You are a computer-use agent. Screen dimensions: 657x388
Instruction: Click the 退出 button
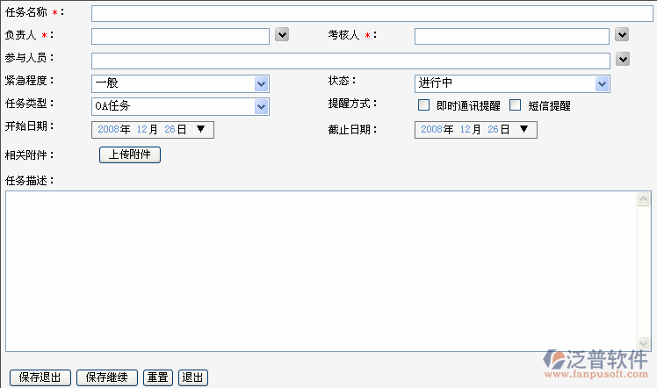pos(193,377)
